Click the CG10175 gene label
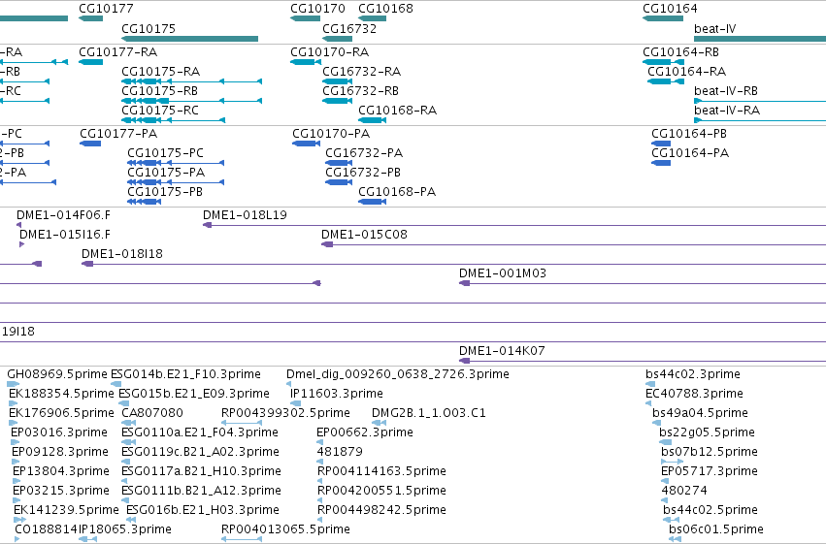 pos(149,29)
